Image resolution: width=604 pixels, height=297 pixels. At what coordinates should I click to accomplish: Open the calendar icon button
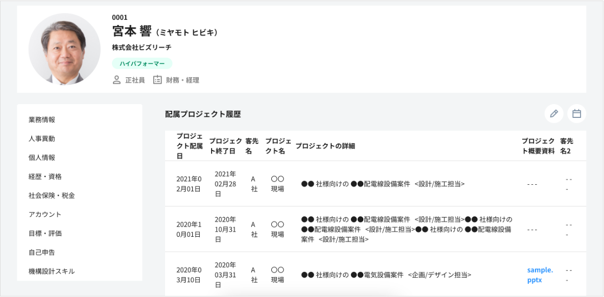point(576,114)
